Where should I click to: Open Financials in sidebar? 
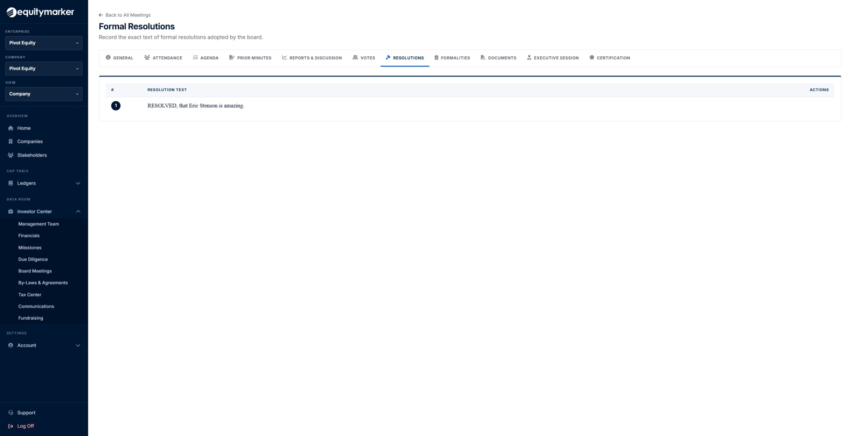pyautogui.click(x=29, y=236)
